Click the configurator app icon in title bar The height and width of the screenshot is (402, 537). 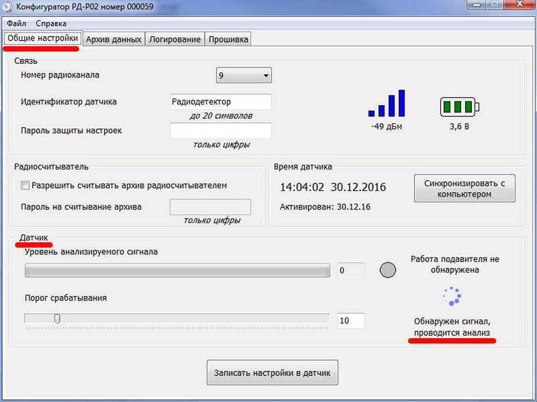click(7, 7)
